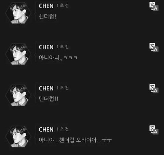The image size is (164, 155).
Task: Translate the 첸더럽! comment
Action: (x=154, y=7)
